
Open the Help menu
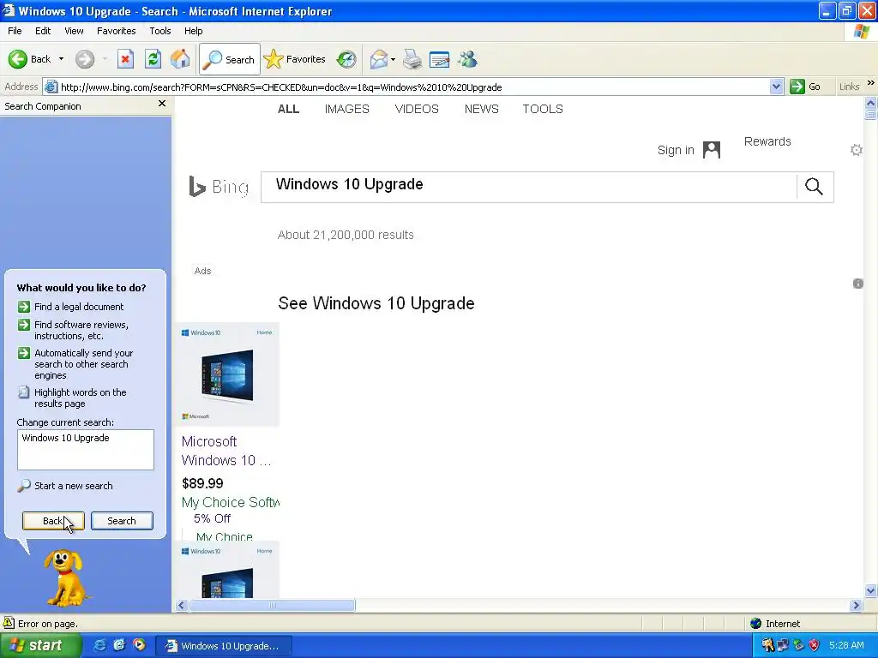pyautogui.click(x=193, y=31)
